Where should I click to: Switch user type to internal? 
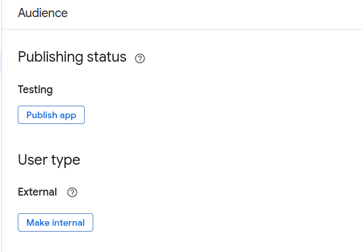pos(55,222)
